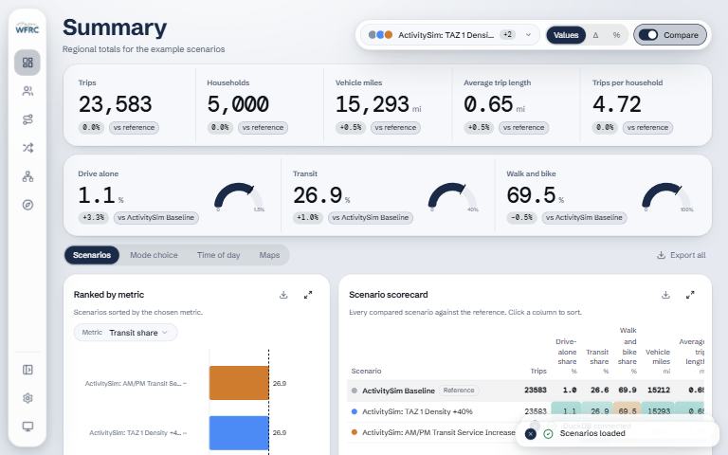Click the -0.5% Walk and bike badge
Screen dimensions: 728x455
(x=521, y=218)
